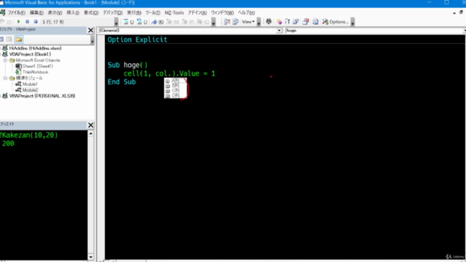Click Immediate window scroll down arrow

point(90,257)
